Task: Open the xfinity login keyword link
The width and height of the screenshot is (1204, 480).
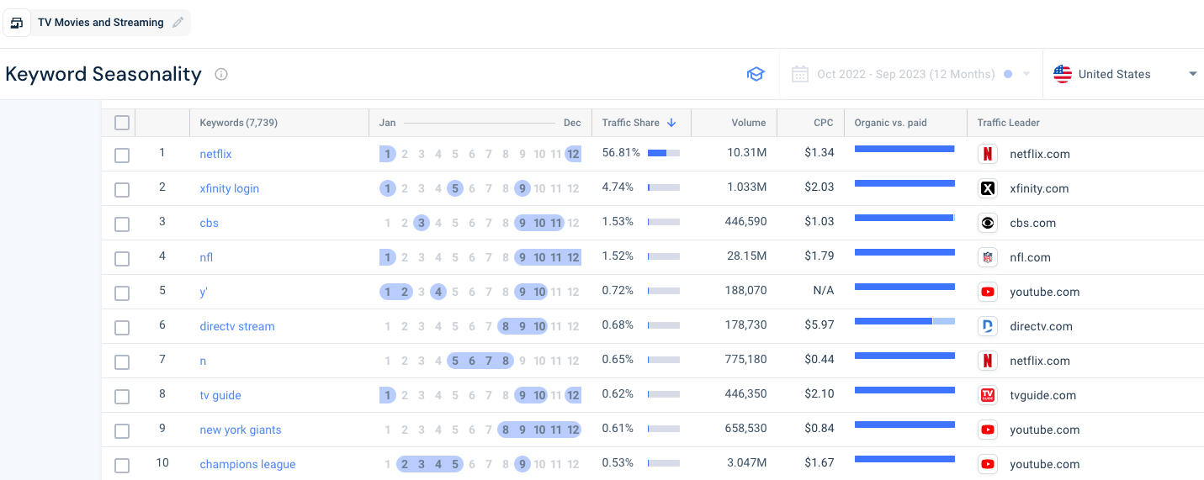Action: pyautogui.click(x=229, y=188)
